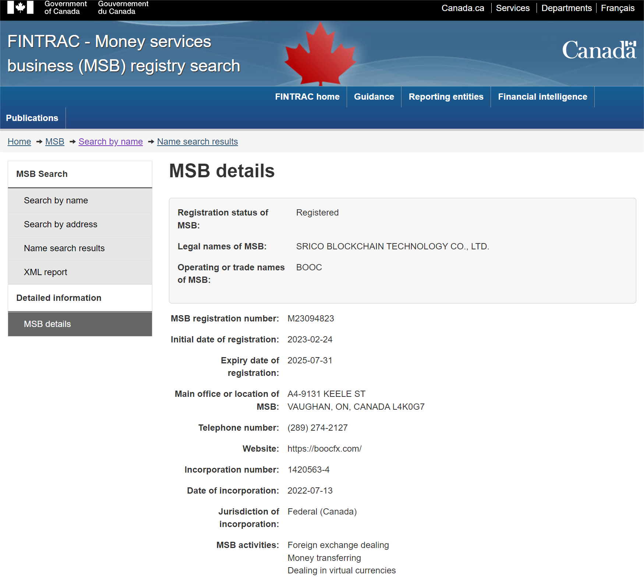Viewport: 644px width, 580px height.
Task: Click the trade name BOOC
Action: [x=309, y=267]
